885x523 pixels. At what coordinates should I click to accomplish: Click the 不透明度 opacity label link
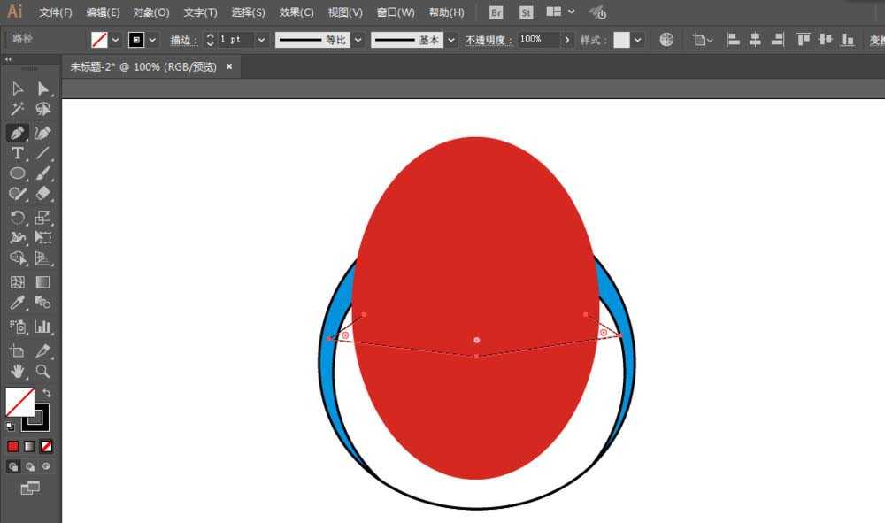(489, 40)
